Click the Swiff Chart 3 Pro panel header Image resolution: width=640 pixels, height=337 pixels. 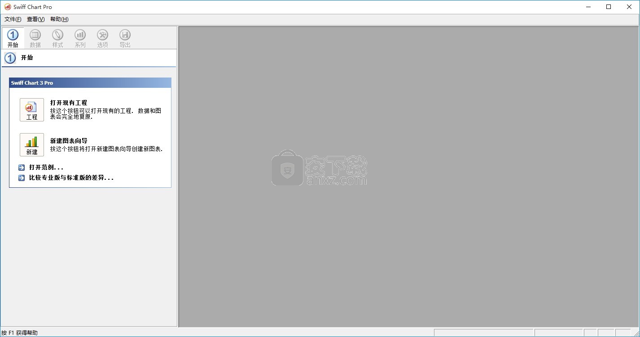[x=90, y=83]
